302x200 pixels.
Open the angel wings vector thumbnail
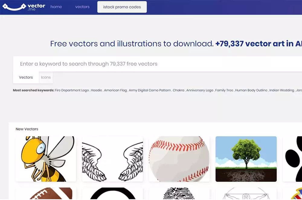(112, 159)
